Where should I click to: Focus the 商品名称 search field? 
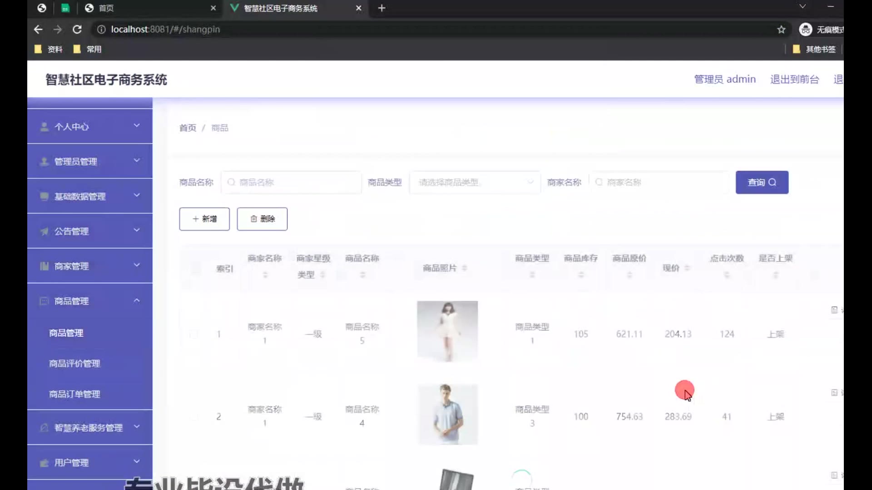pos(291,182)
